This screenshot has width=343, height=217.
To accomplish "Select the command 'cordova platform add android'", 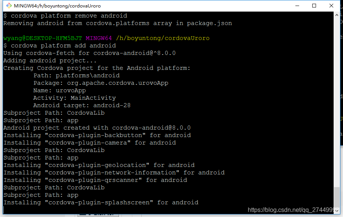I will click(x=60, y=45).
